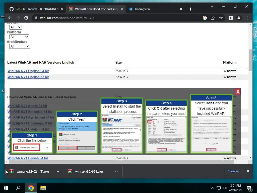The image size is (257, 193).
Task: Close the GitHub tab
Action: (62, 9)
